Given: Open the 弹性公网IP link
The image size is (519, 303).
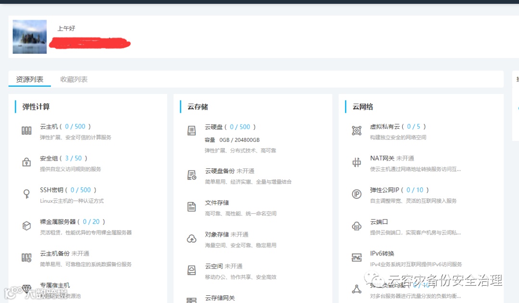Looking at the screenshot, I should click(x=384, y=190).
